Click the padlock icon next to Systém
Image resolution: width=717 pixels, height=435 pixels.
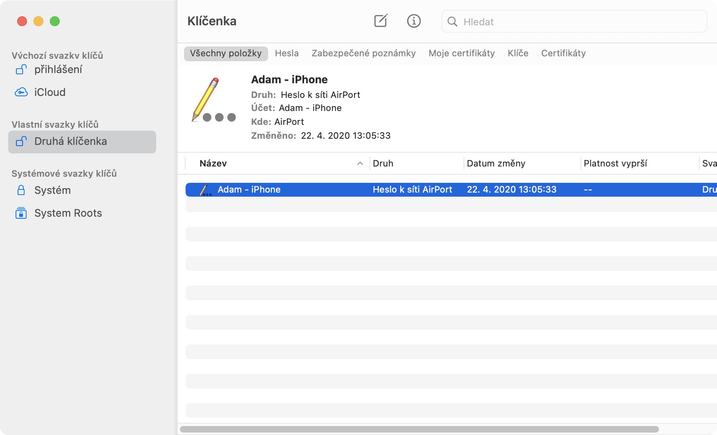[x=21, y=190]
